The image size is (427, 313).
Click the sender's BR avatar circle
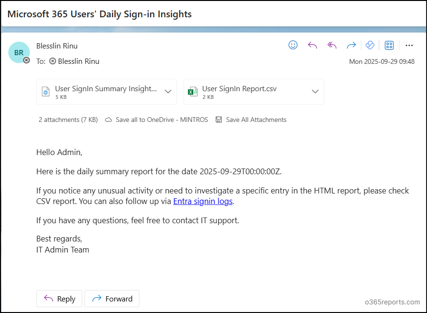tap(18, 52)
